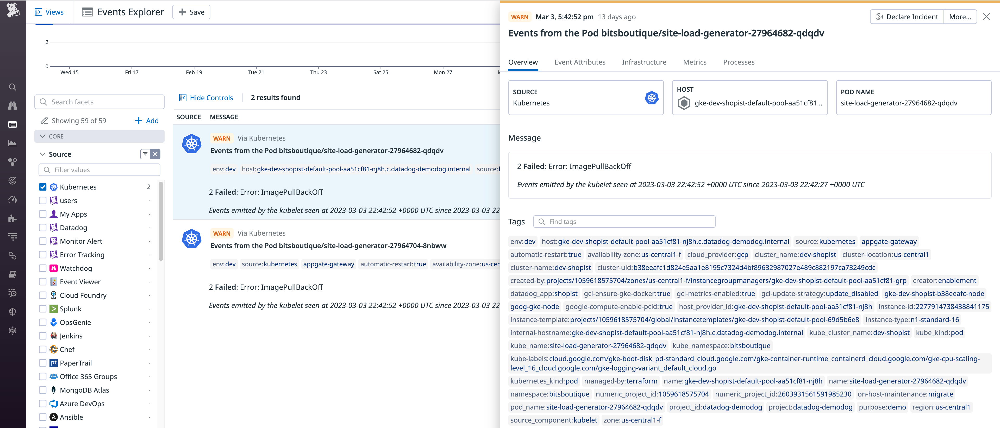Uncheck the Kubernetes source checkbox
Screen dimensions: 1000x428
43,187
